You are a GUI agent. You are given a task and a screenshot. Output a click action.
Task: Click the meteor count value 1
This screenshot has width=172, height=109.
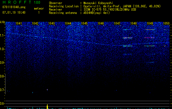[x=39, y=13]
